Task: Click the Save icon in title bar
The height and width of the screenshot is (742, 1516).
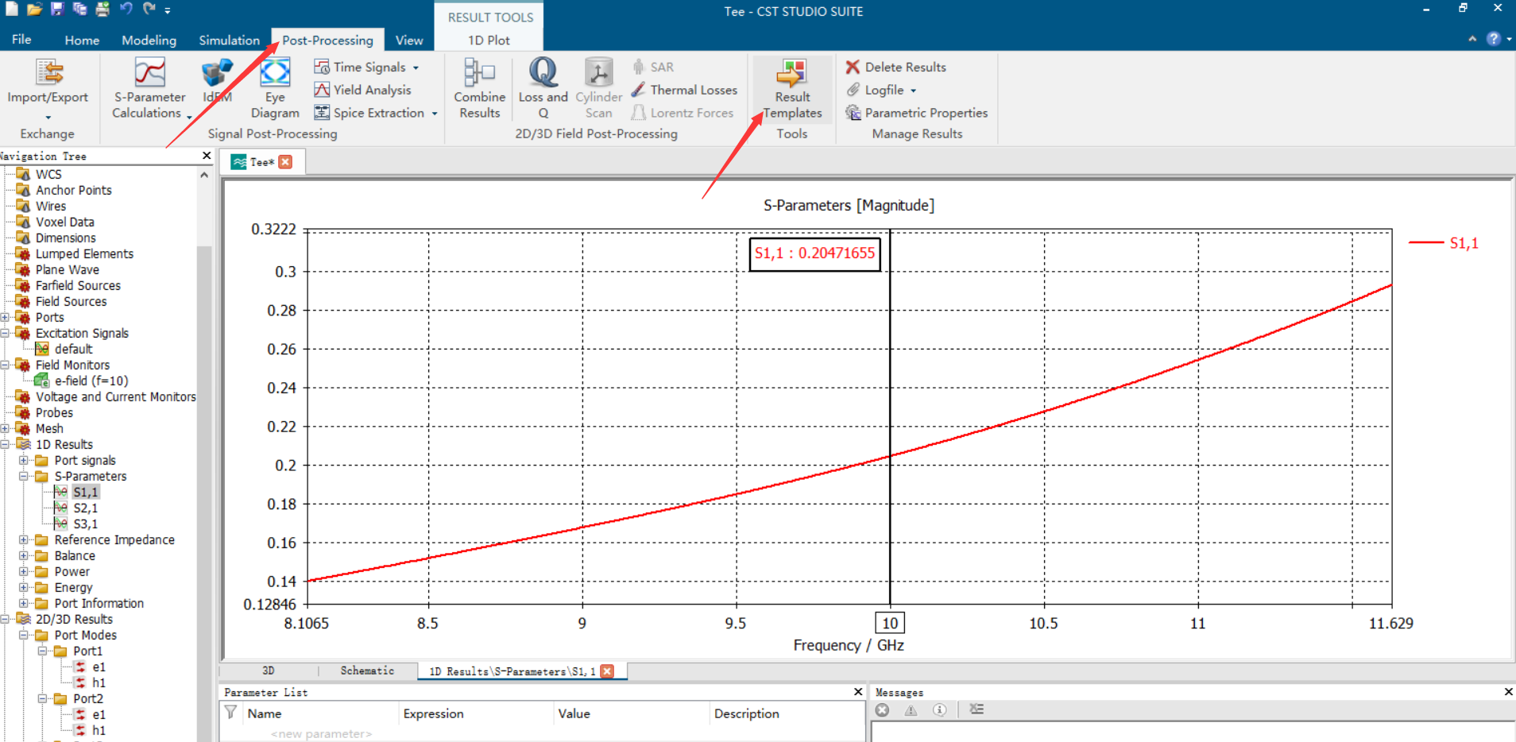Action: coord(57,10)
